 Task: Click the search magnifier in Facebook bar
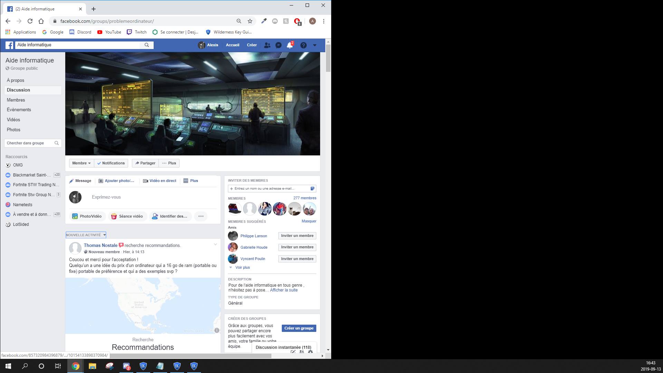(x=147, y=45)
